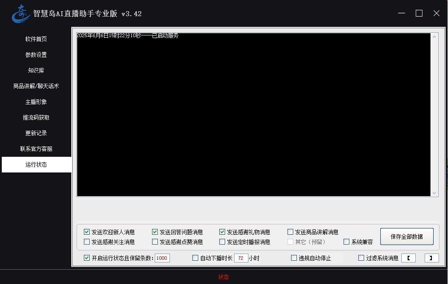Open the 知识库 section

click(36, 70)
